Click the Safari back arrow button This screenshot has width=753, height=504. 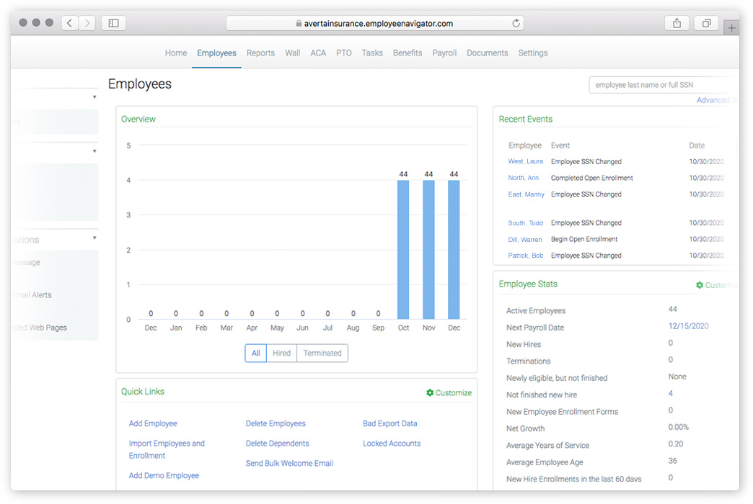pos(70,23)
